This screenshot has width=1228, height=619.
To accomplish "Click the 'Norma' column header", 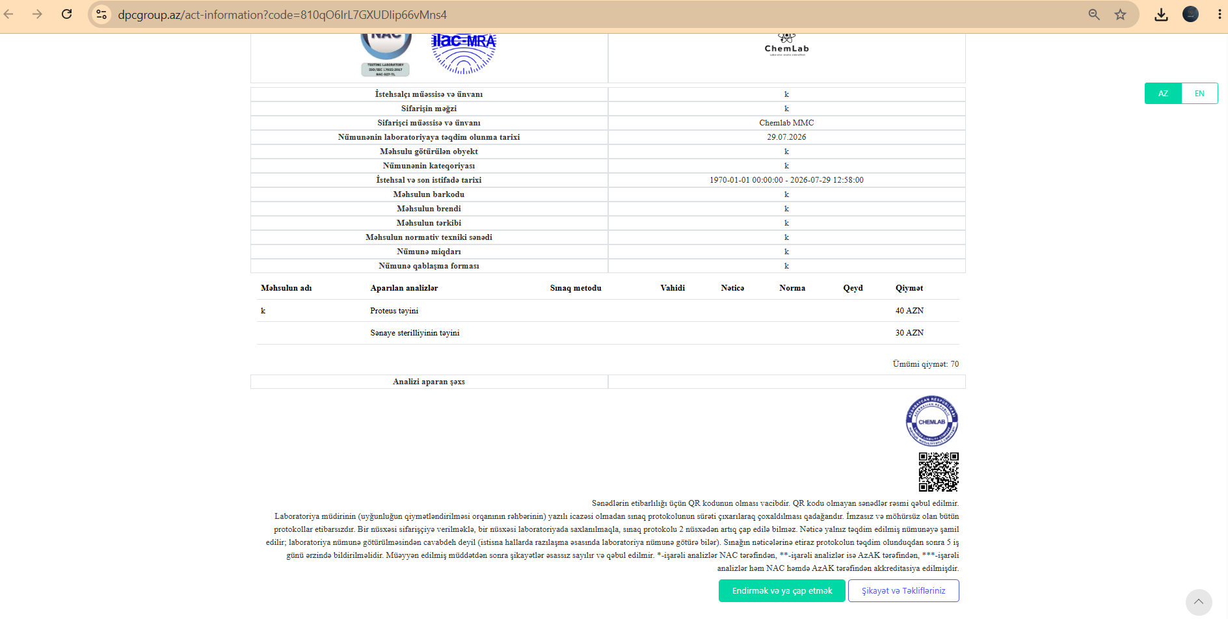I will click(x=792, y=288).
